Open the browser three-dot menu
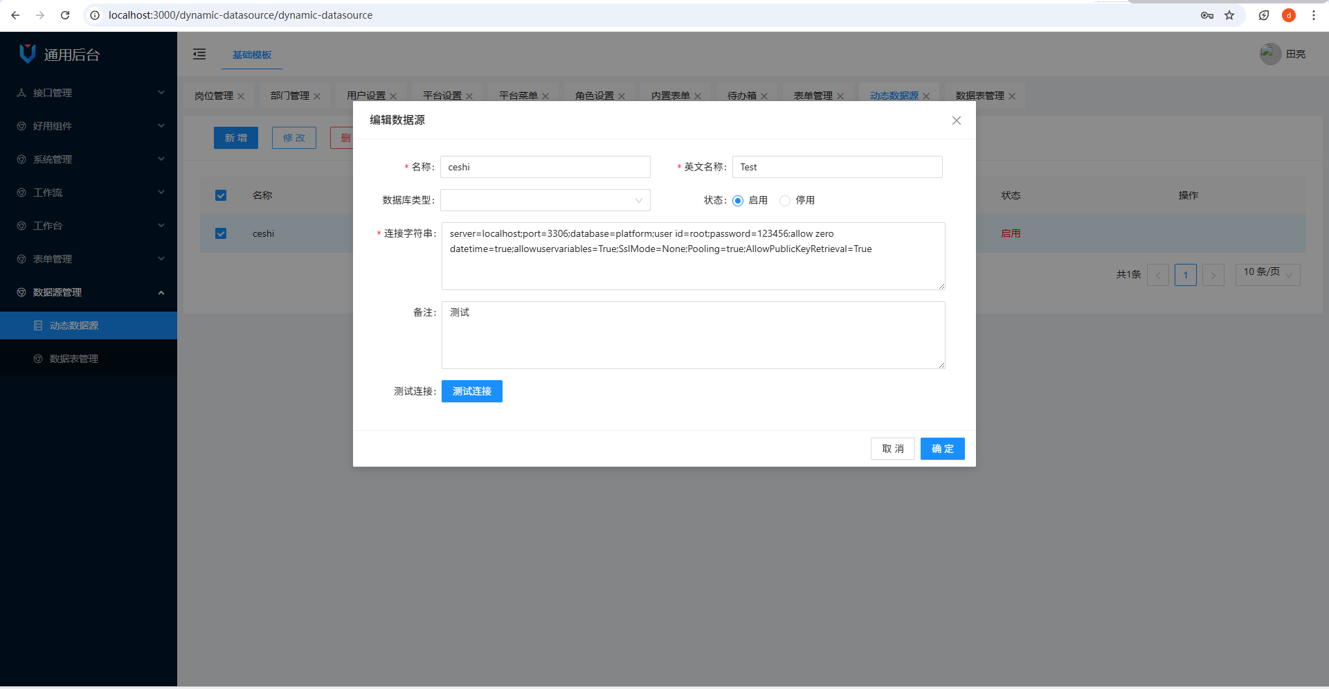 [x=1313, y=15]
